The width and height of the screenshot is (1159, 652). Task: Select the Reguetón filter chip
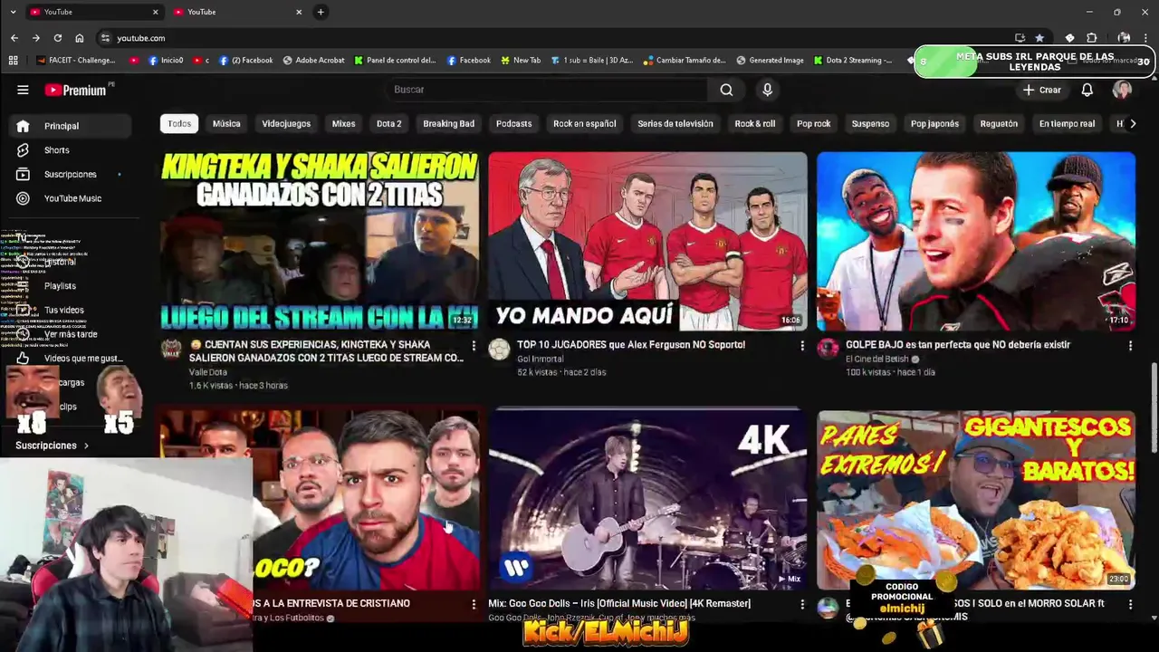pyautogui.click(x=999, y=124)
